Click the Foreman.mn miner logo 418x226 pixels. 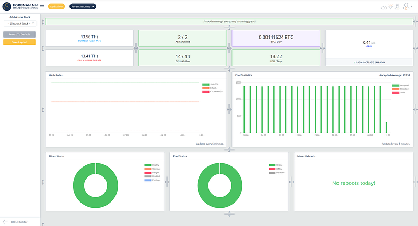tap(7, 7)
